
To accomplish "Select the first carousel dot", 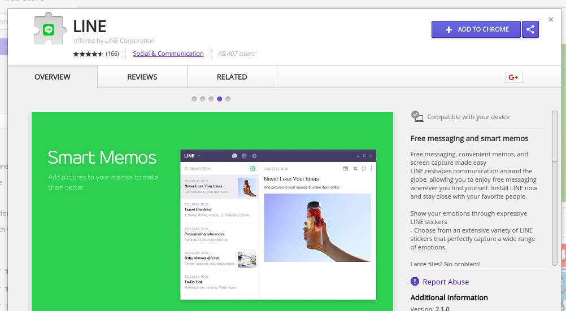I will coord(194,99).
